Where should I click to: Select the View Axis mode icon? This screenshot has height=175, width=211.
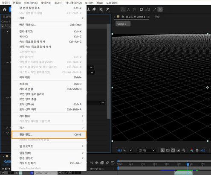(x=134, y=9)
